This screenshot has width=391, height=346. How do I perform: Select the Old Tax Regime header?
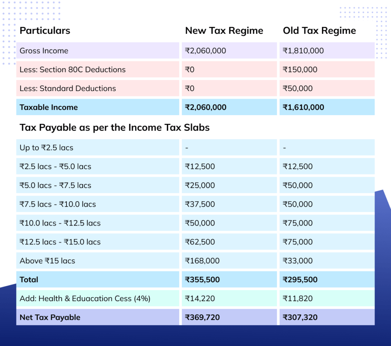pyautogui.click(x=319, y=30)
